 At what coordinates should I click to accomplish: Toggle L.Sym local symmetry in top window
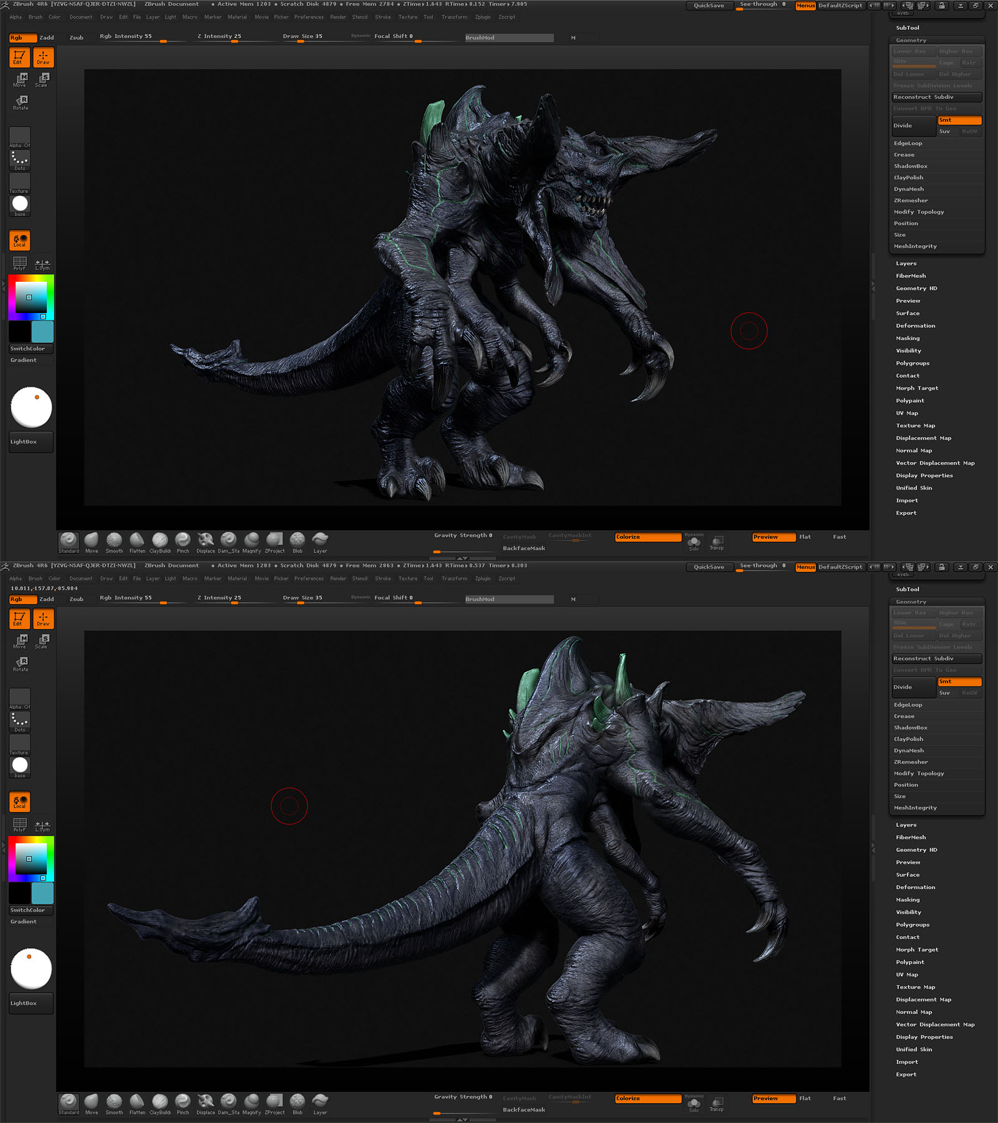(x=42, y=264)
